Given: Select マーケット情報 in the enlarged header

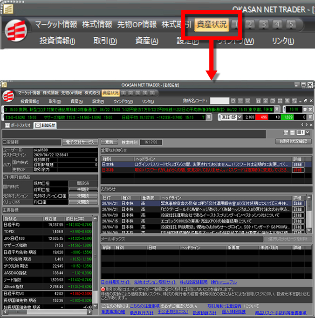Looking at the screenshot, I should [56, 25].
